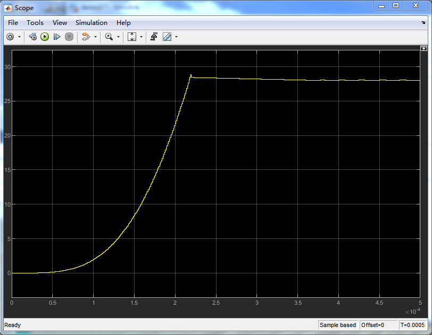Expand the configuration properties dropdown arrow
Viewport: 432px width, 335px height.
pos(20,37)
